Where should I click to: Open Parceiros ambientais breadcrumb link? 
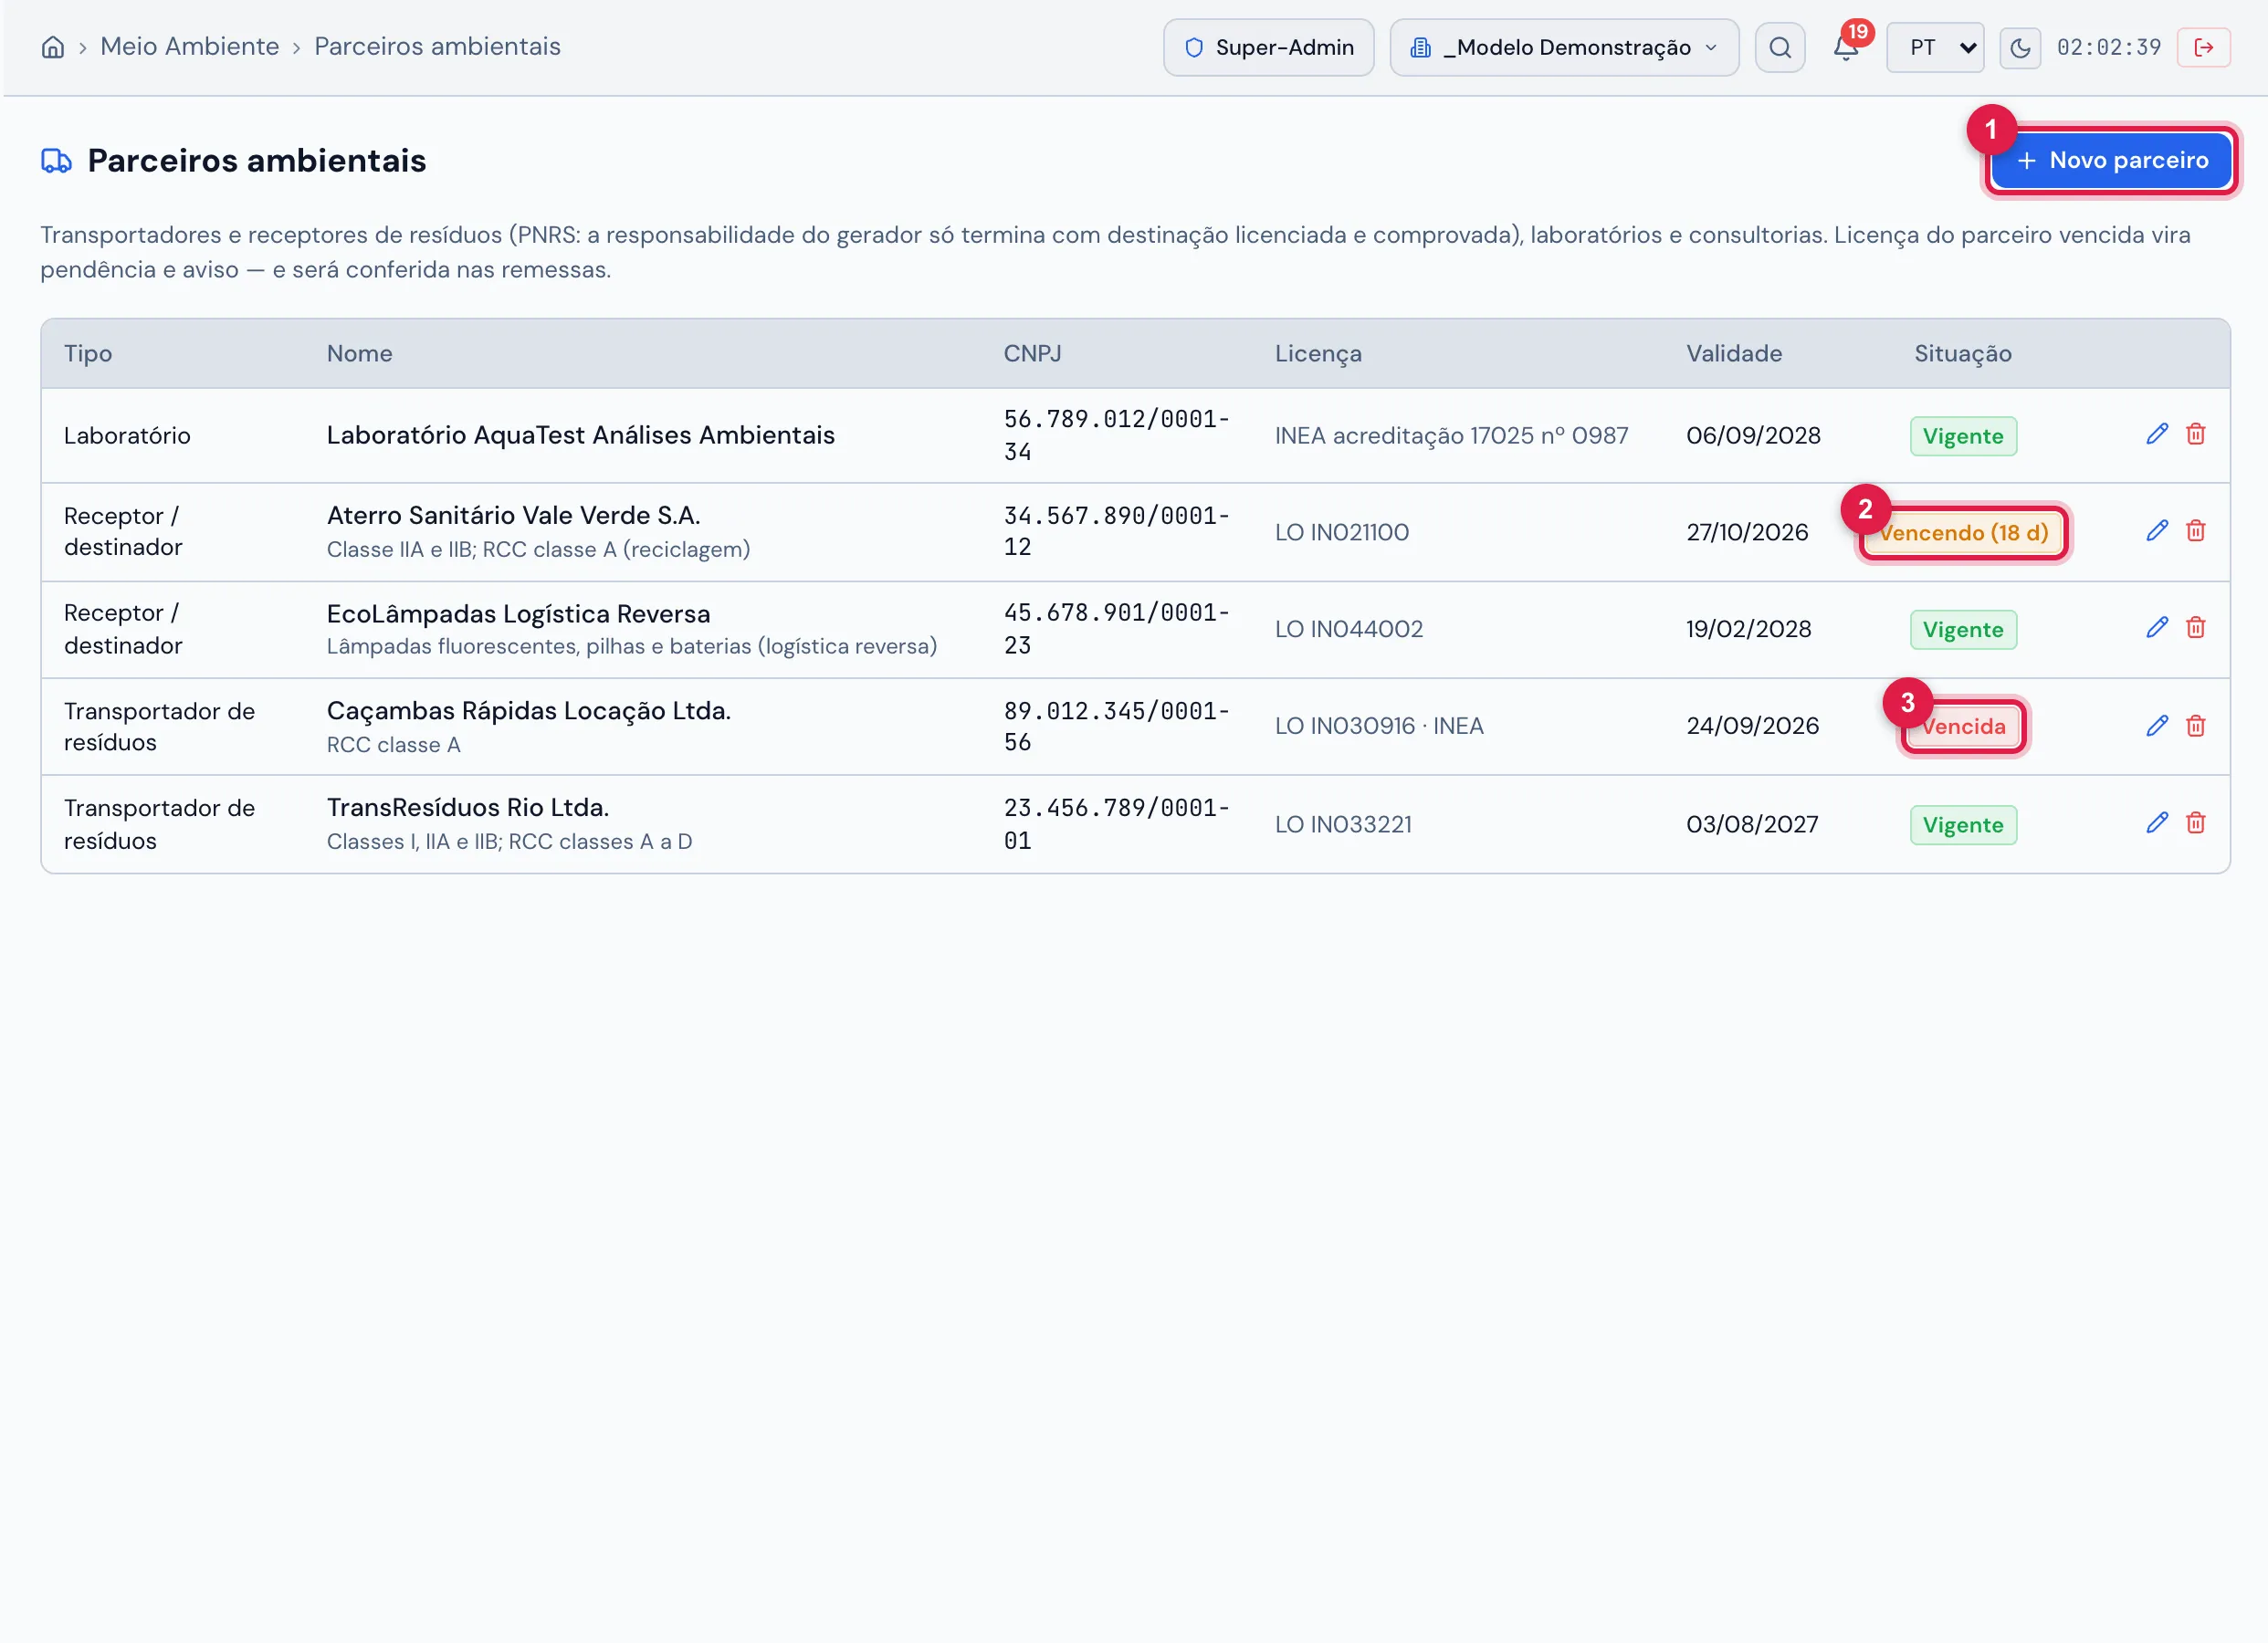click(x=437, y=46)
